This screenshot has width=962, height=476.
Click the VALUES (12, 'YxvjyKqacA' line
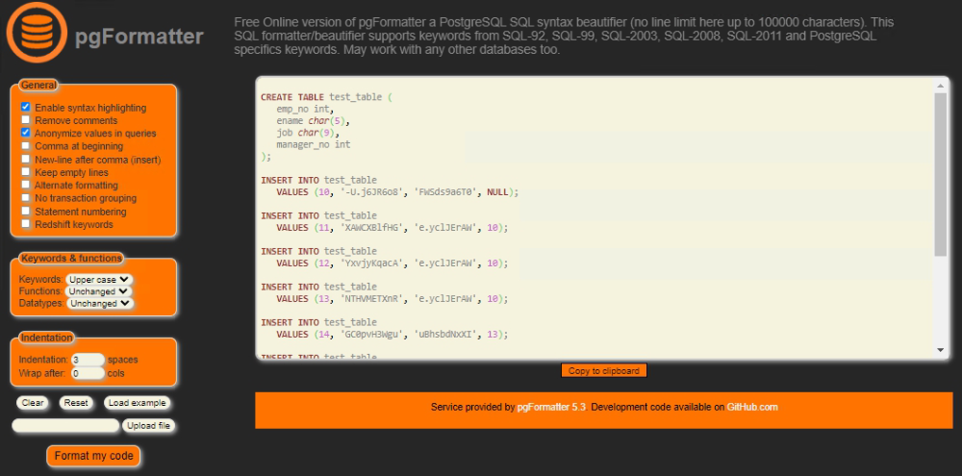coord(392,263)
